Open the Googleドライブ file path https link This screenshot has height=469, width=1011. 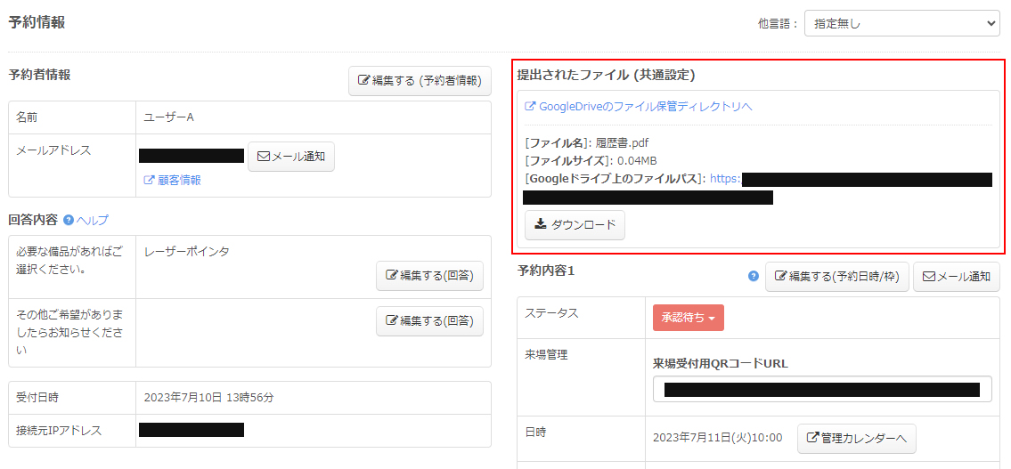tap(725, 179)
